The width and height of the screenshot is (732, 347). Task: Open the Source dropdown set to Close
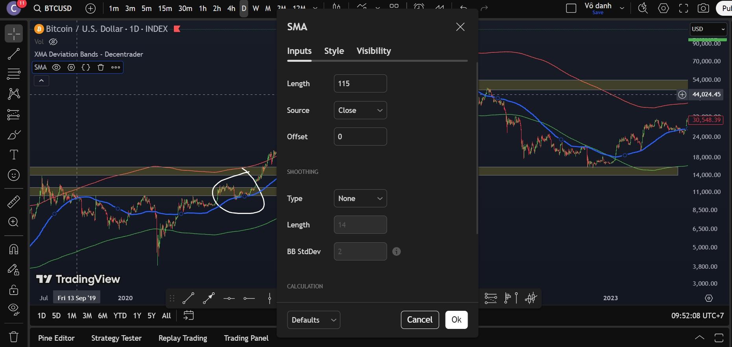pos(360,110)
